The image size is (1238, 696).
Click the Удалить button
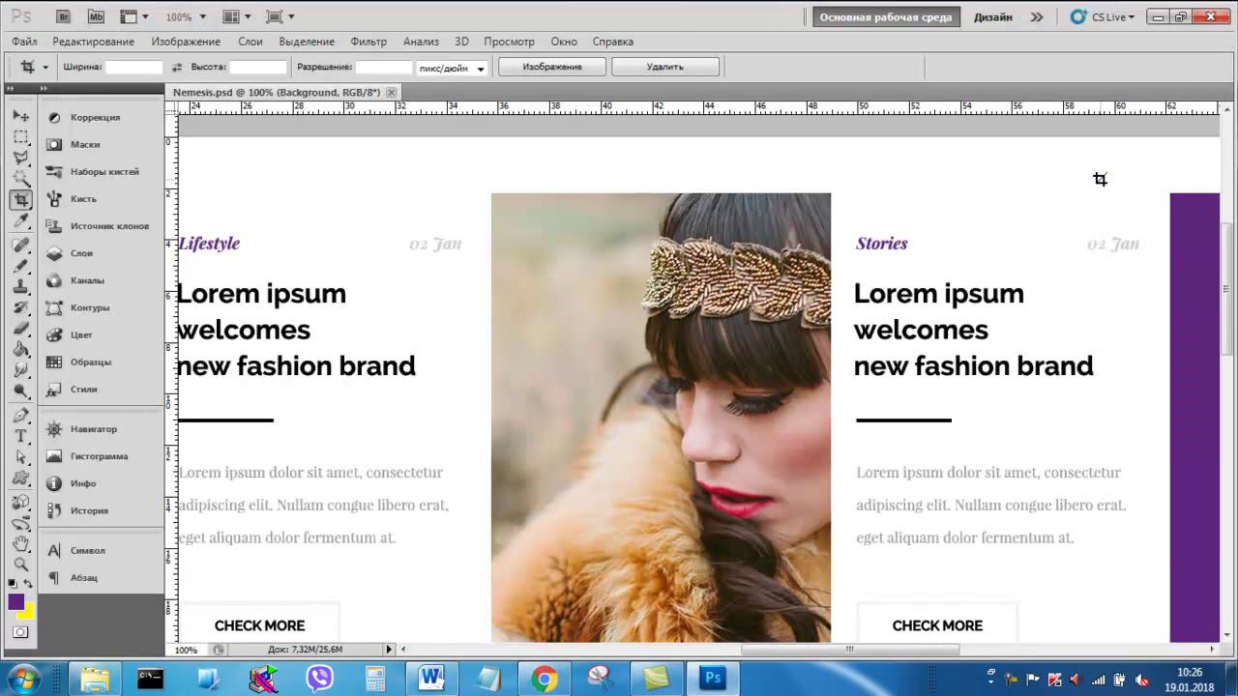[x=665, y=67]
